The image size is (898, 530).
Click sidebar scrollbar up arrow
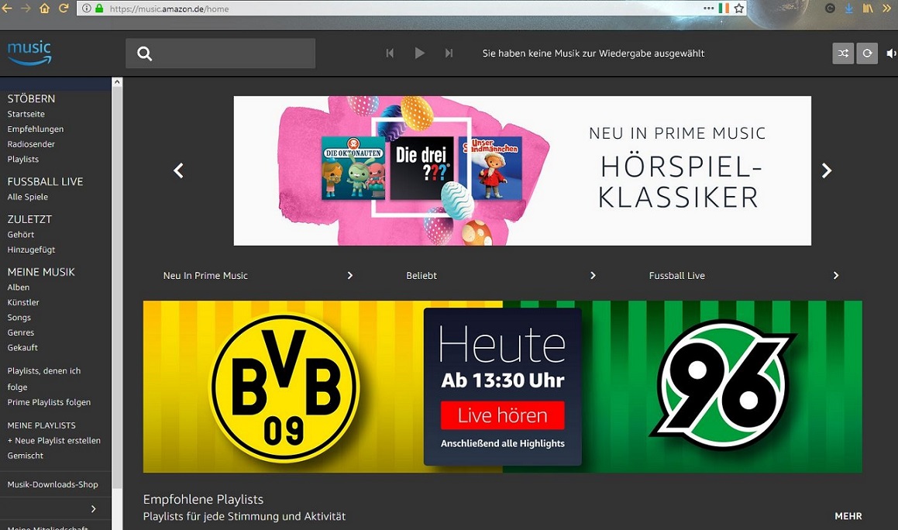[x=117, y=82]
